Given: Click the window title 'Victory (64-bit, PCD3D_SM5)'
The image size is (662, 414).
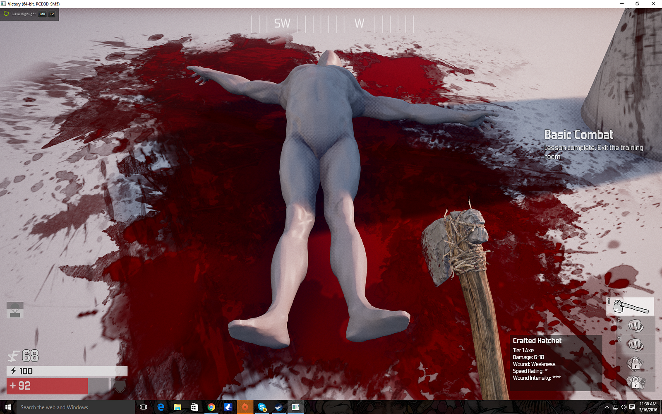Looking at the screenshot, I should click(34, 4).
